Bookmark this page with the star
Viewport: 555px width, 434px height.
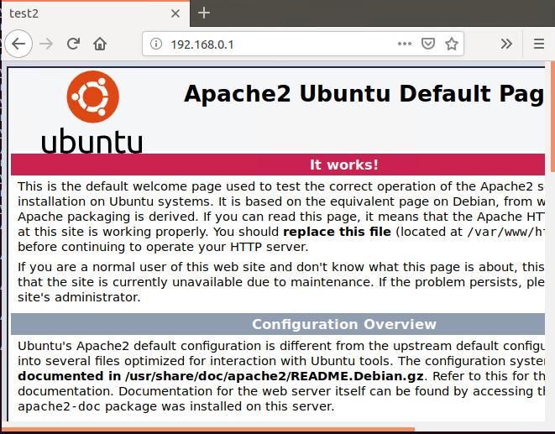point(451,44)
